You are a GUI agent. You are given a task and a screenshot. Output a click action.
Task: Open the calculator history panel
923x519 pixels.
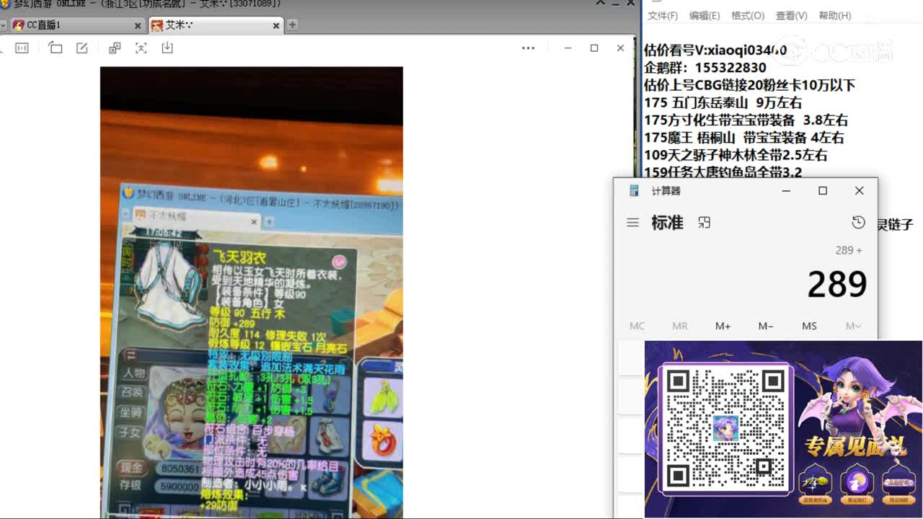click(x=858, y=223)
